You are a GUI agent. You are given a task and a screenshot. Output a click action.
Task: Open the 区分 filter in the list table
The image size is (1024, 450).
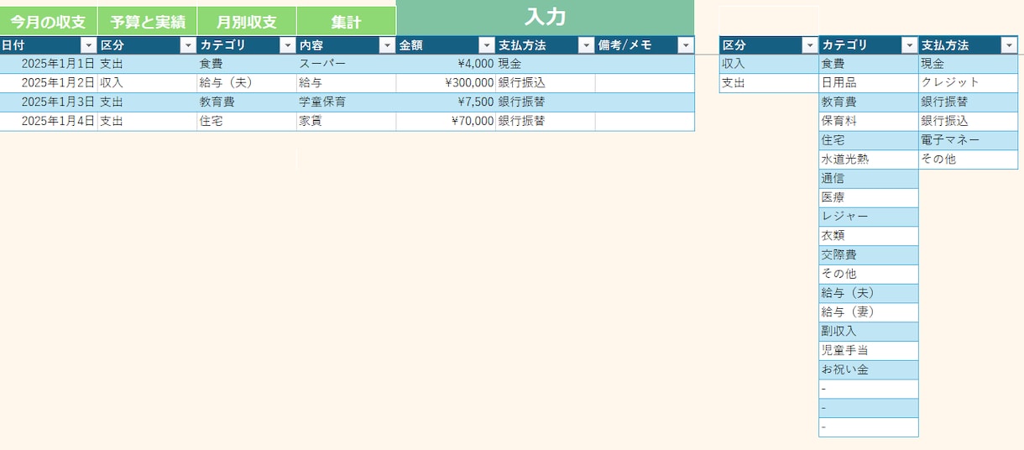810,45
